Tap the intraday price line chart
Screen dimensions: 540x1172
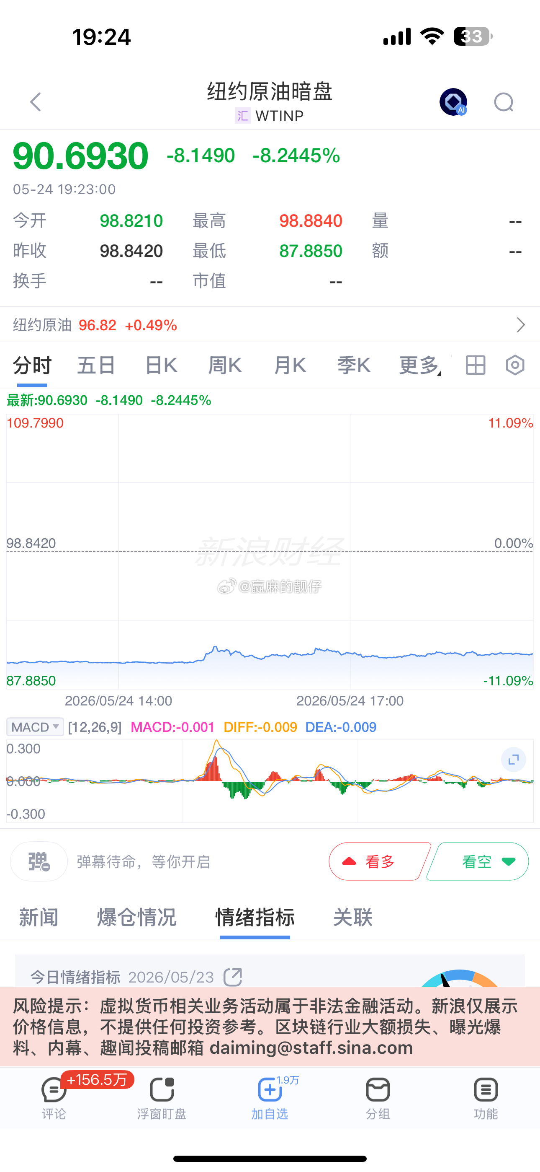270,552
